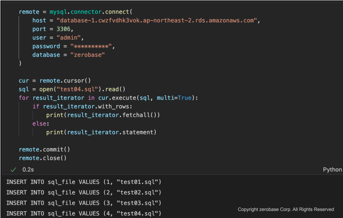The width and height of the screenshot is (343, 218).
Task: Place cursor in the host string value
Action: (157, 20)
